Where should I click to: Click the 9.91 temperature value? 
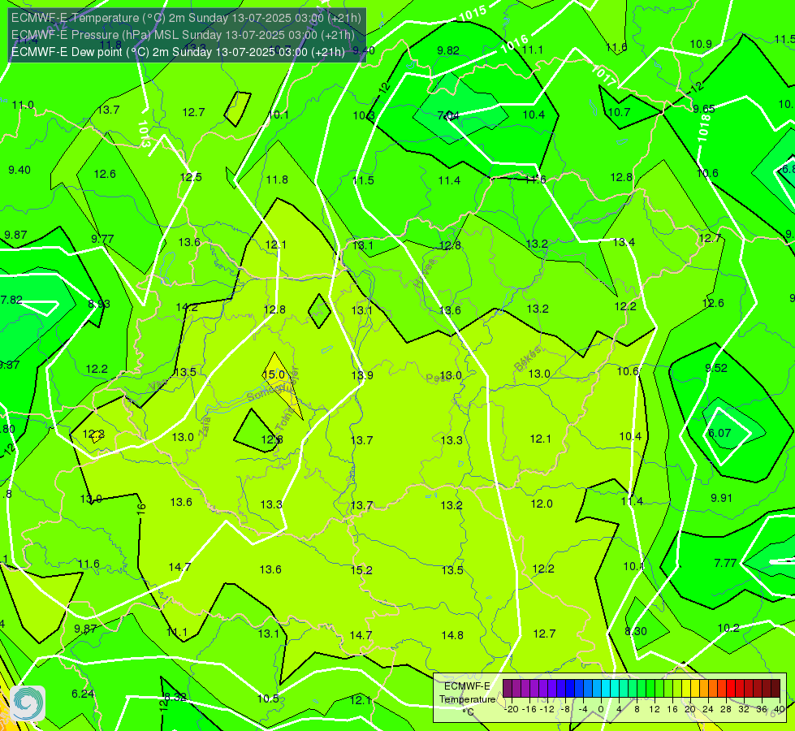pos(721,498)
